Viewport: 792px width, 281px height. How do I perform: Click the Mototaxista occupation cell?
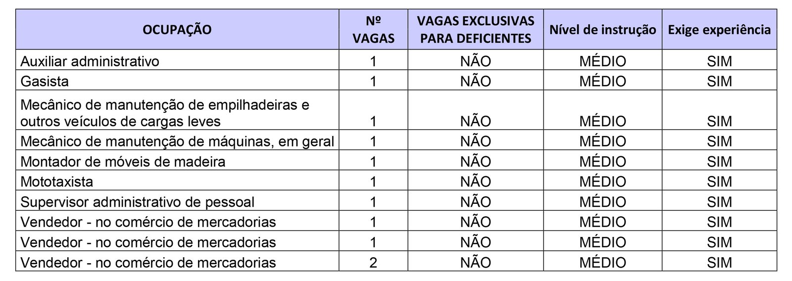pyautogui.click(x=56, y=182)
